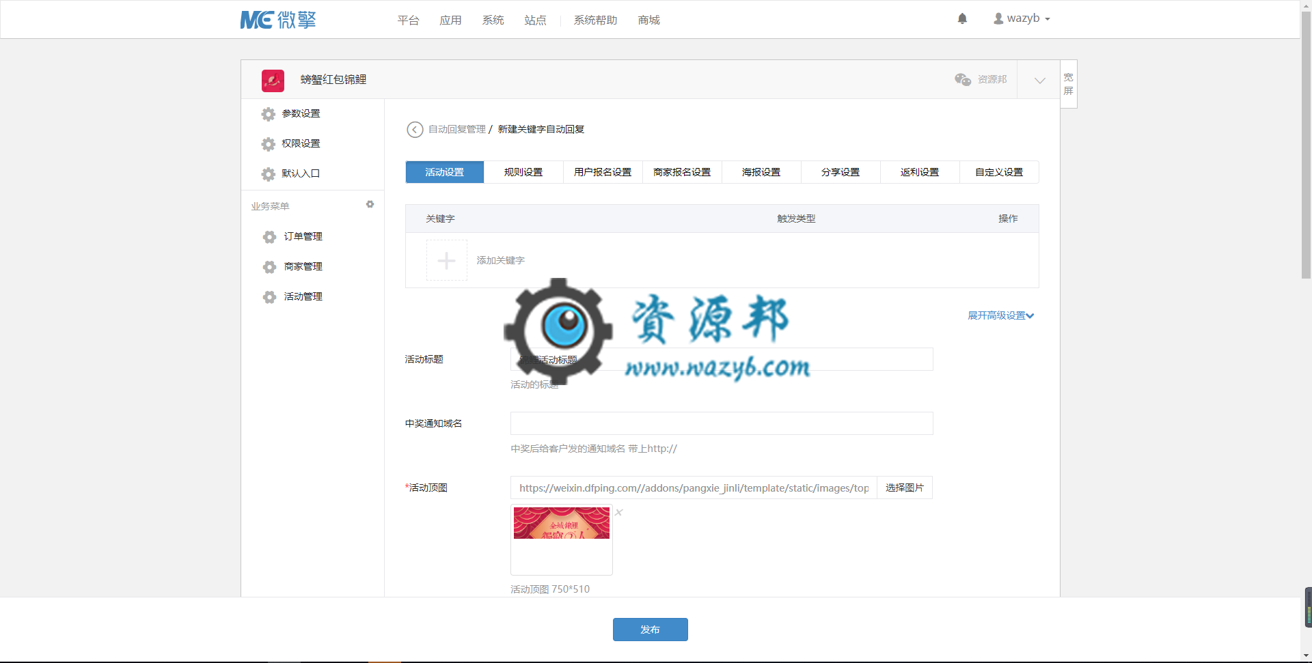Open the wazyb user dropdown
Viewport: 1312px width, 663px height.
click(x=1022, y=18)
